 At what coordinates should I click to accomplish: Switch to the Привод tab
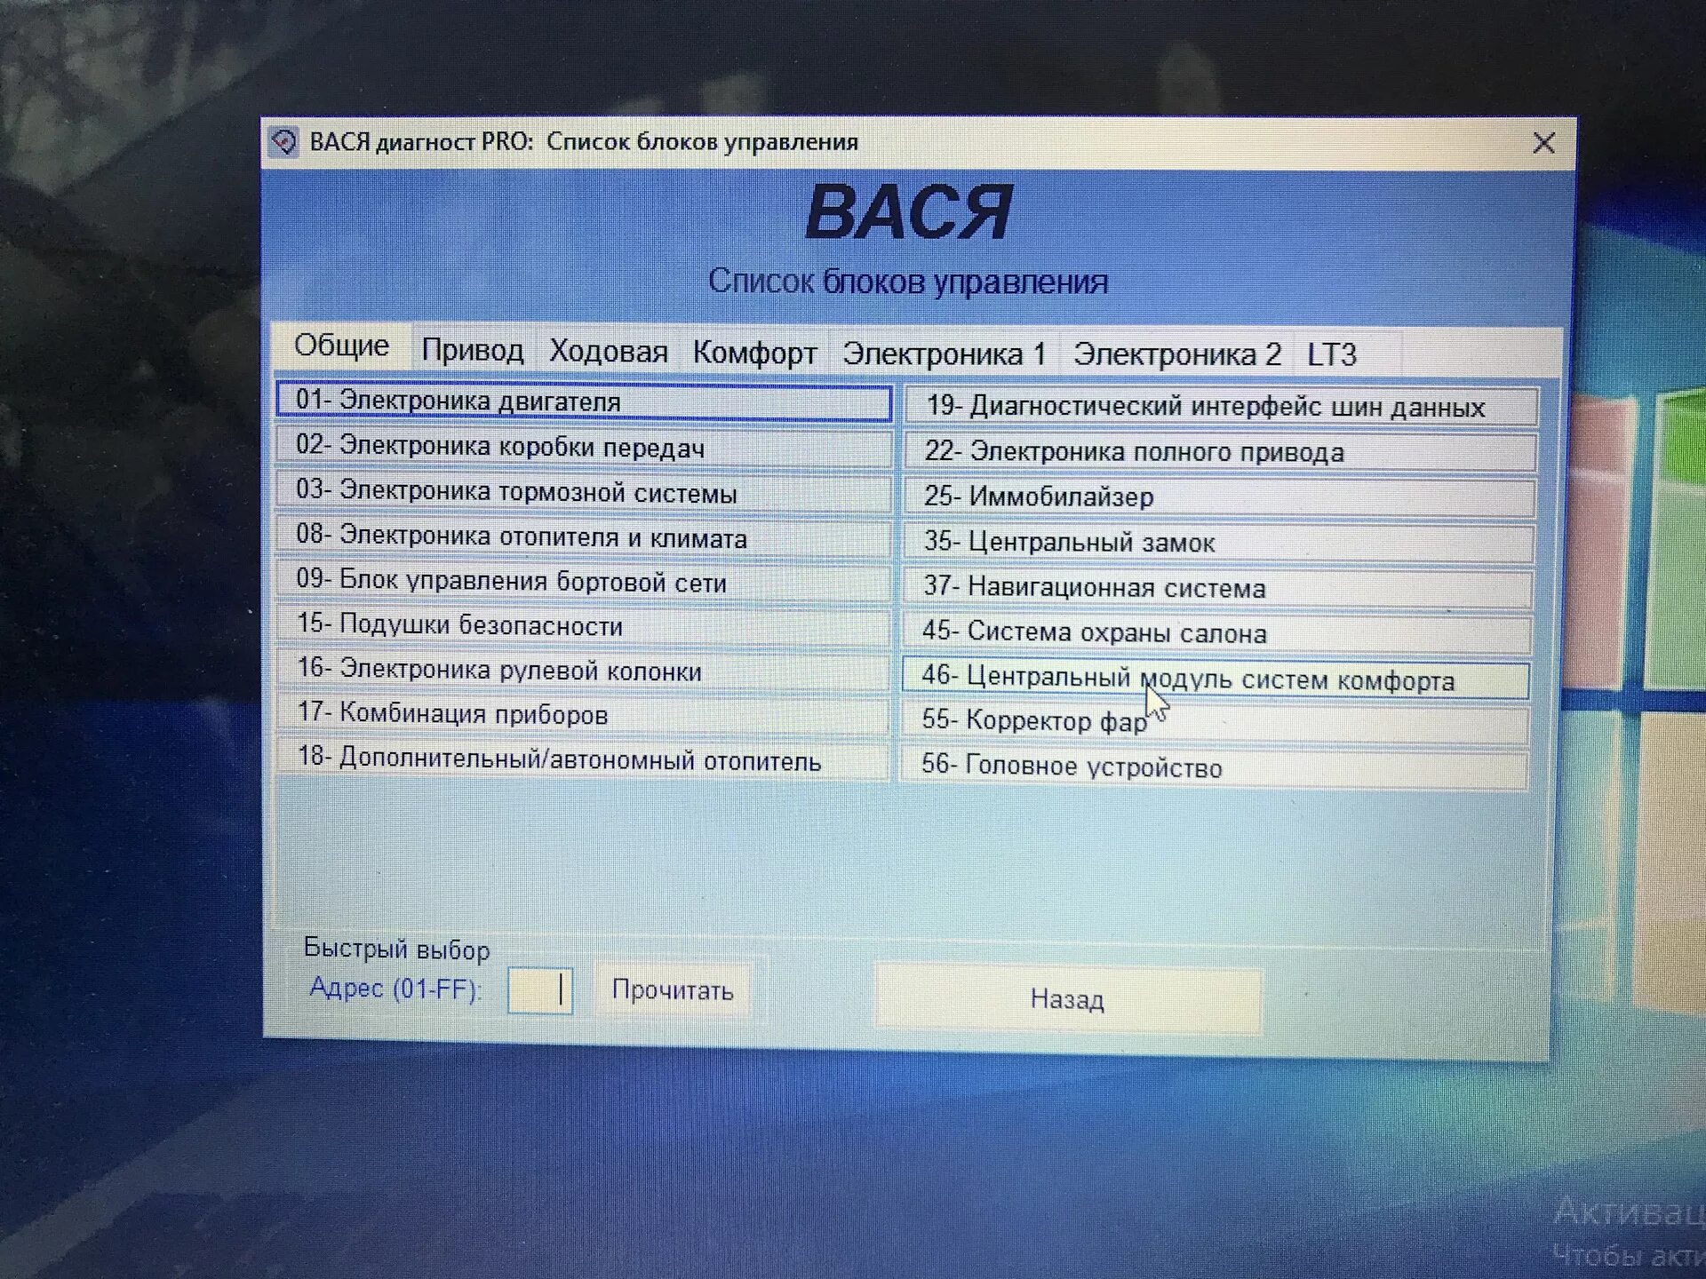coord(472,350)
